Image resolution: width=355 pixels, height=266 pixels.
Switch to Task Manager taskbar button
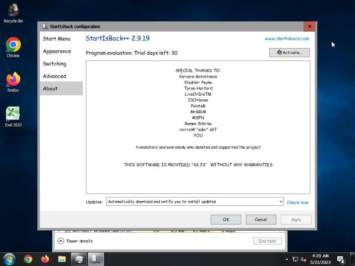[x=79, y=259]
